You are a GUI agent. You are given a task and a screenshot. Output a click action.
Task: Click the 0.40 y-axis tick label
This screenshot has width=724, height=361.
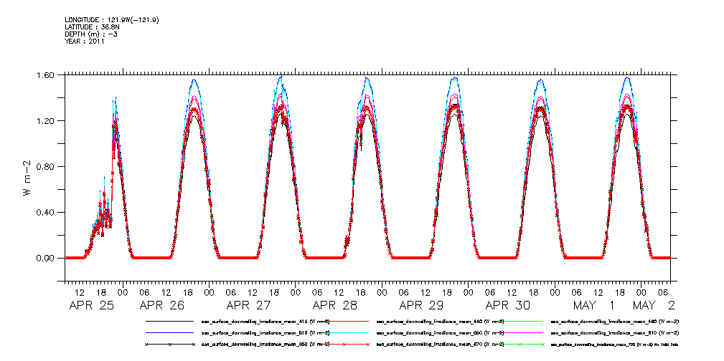[x=46, y=213]
